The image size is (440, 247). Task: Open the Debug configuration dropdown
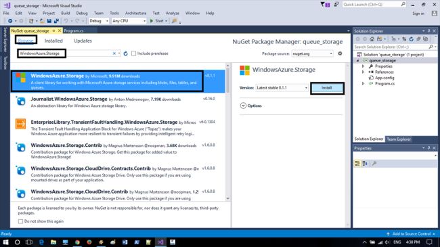[x=99, y=21]
